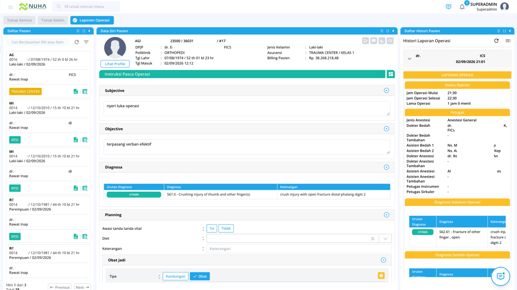Select Tidak for Awasi tanda tanda vital

pyautogui.click(x=226, y=228)
